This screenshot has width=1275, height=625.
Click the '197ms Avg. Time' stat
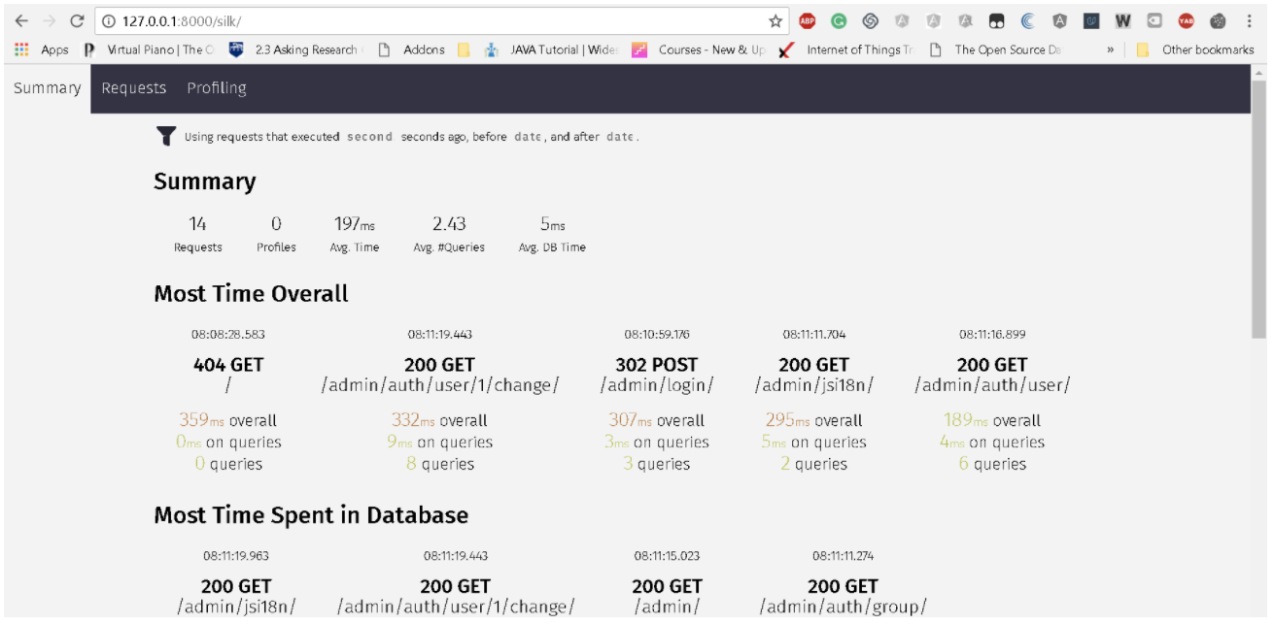(355, 234)
